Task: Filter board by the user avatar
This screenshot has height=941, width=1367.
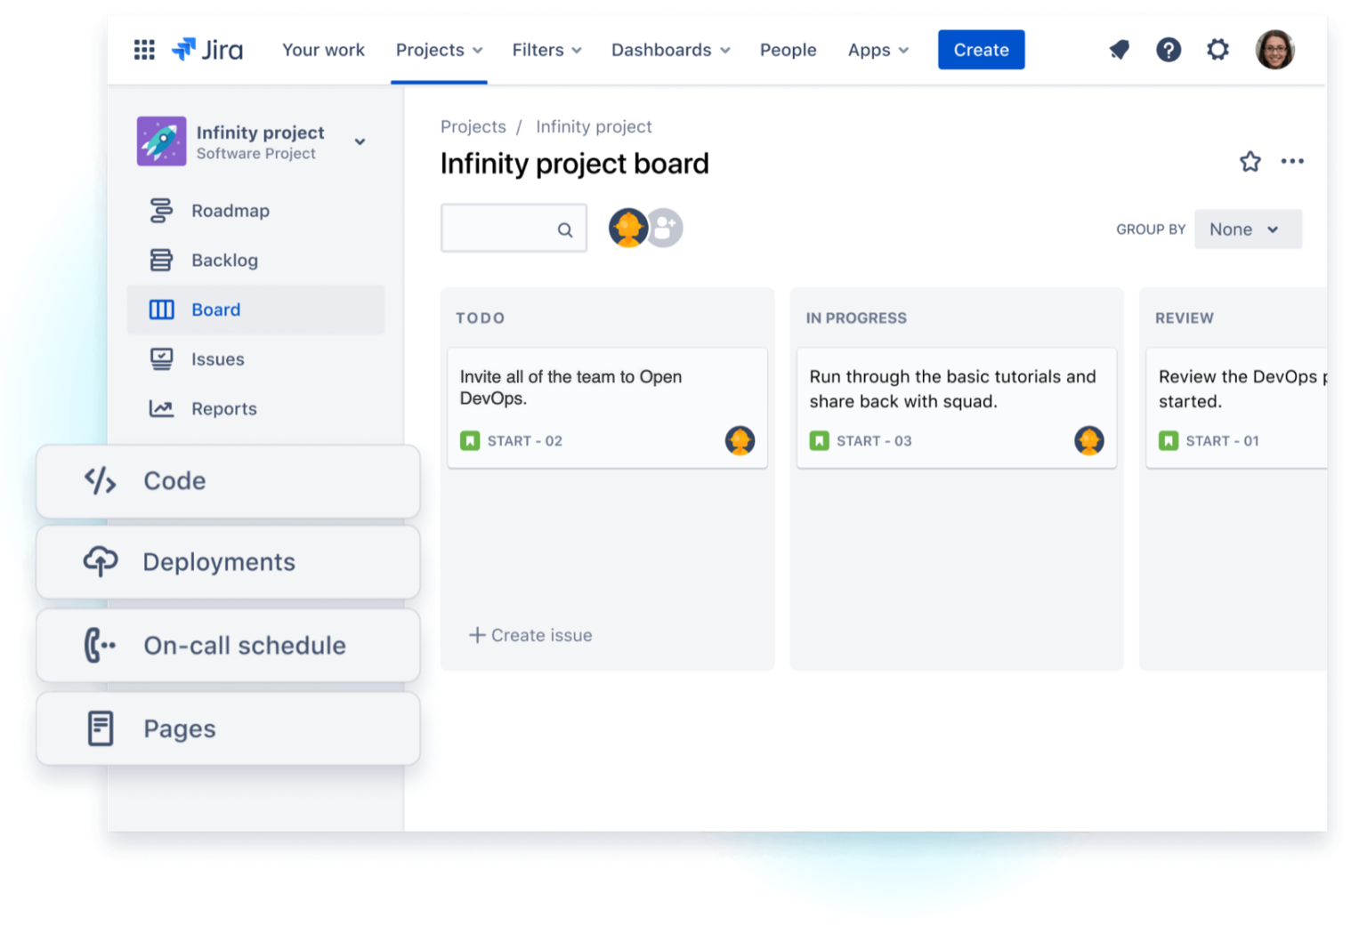Action: pyautogui.click(x=629, y=228)
